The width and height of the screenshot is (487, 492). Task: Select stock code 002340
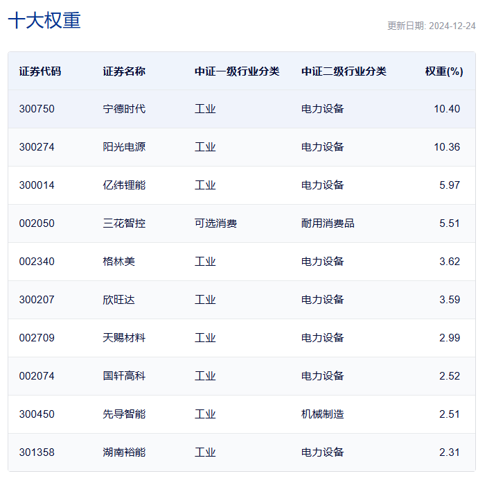pos(37,262)
